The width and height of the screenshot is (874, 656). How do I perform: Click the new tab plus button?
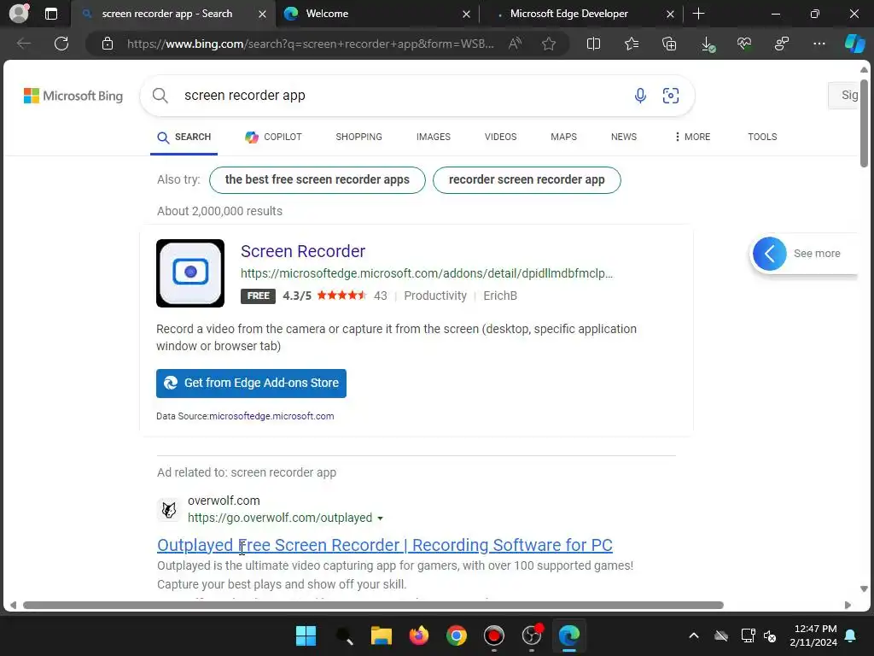tap(698, 14)
